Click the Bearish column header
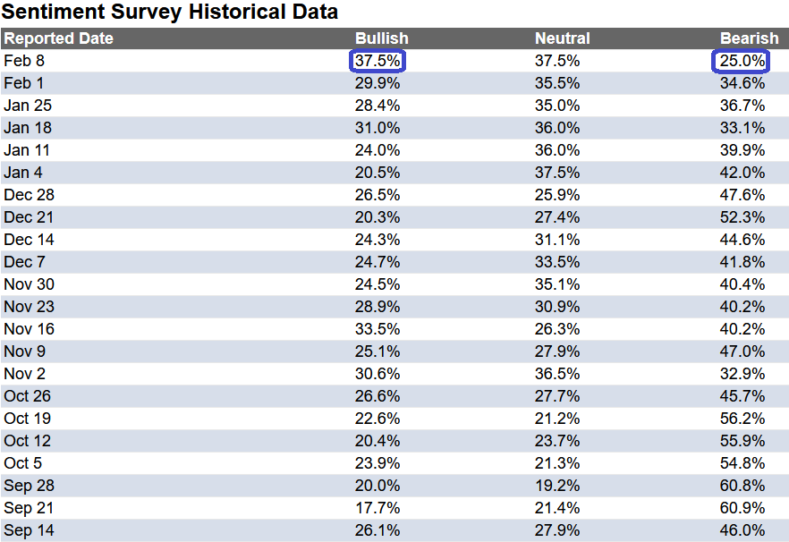 [750, 38]
